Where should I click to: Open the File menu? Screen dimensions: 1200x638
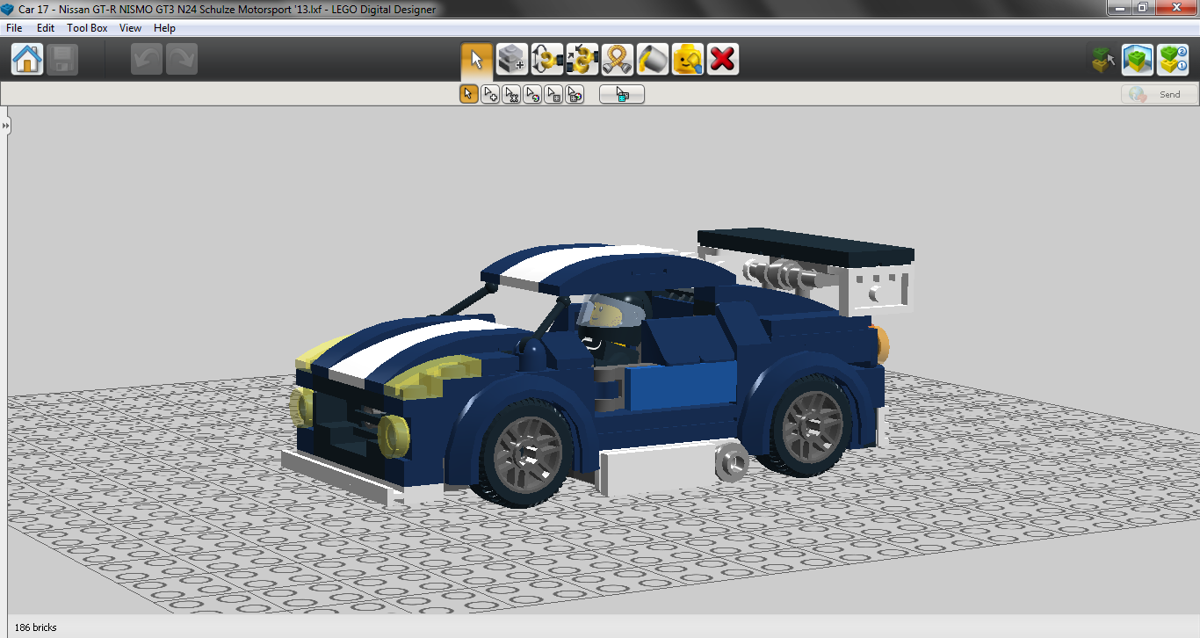tap(14, 28)
